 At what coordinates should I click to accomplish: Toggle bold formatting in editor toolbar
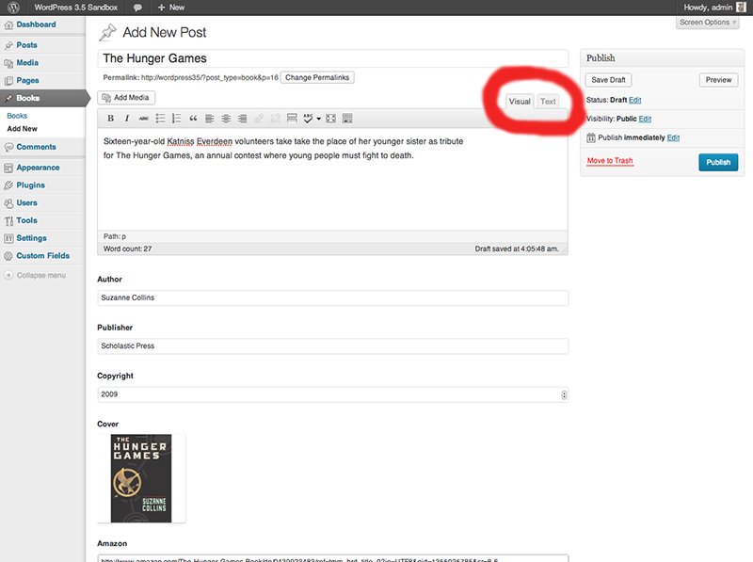pyautogui.click(x=110, y=119)
